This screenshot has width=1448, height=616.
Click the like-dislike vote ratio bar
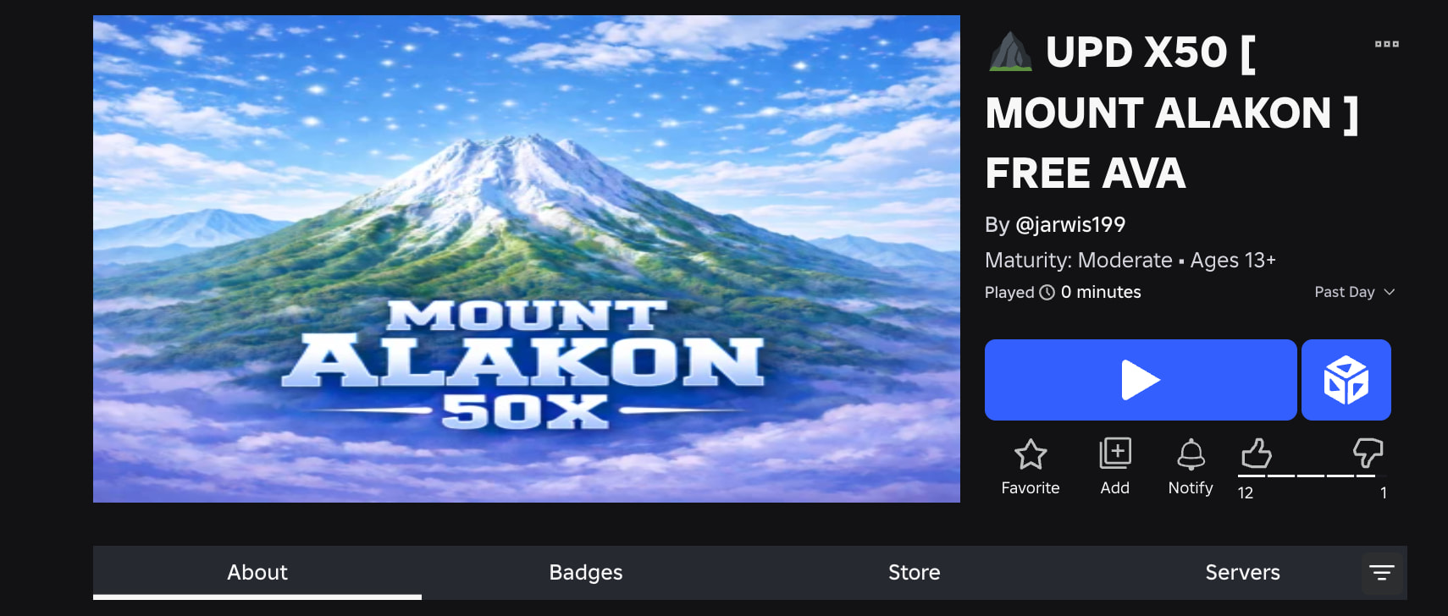coord(1311,476)
